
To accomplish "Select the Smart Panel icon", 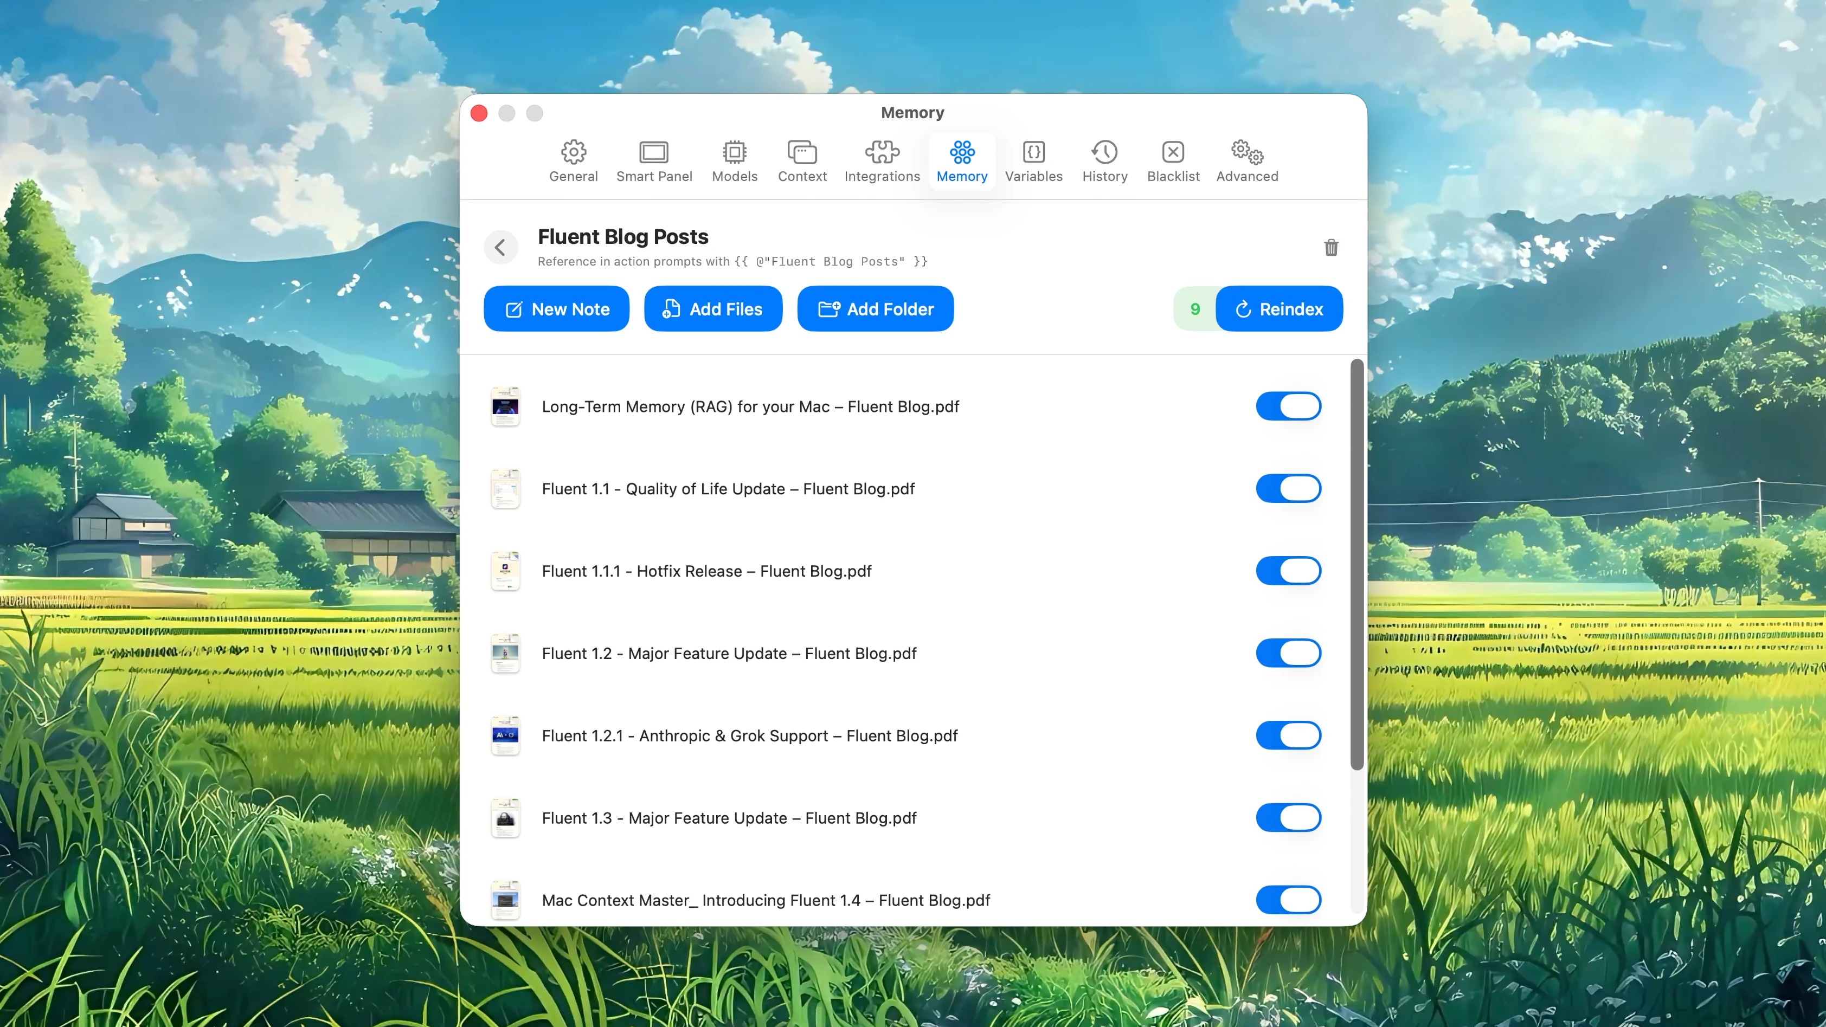I will point(654,152).
